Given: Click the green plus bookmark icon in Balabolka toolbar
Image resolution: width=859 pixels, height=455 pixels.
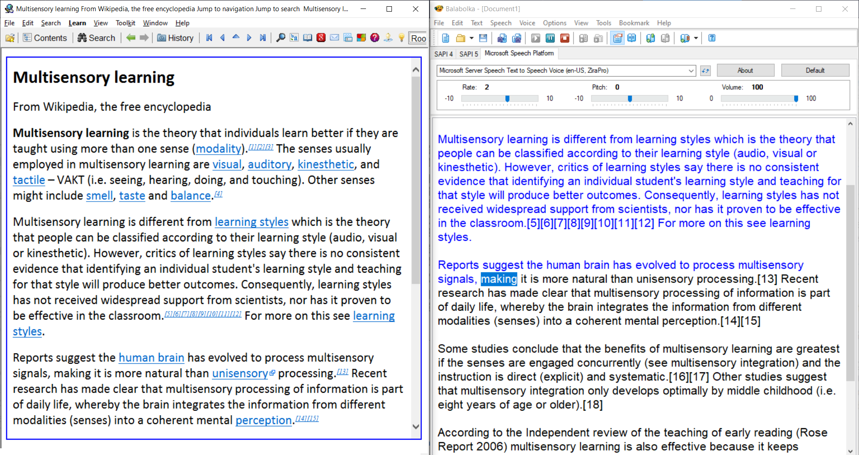Looking at the screenshot, I should tap(651, 38).
